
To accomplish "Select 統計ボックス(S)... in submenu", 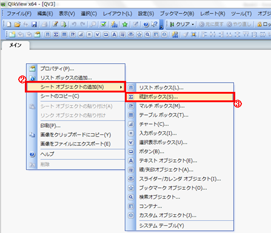I will (180, 97).
